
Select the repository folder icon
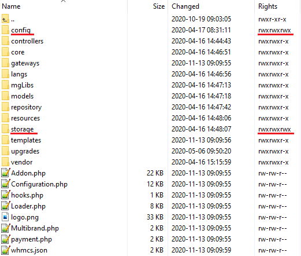pos(5,107)
